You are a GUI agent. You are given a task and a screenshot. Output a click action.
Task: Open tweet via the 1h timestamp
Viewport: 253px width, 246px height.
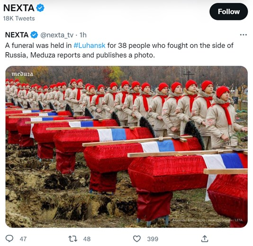coord(83,35)
